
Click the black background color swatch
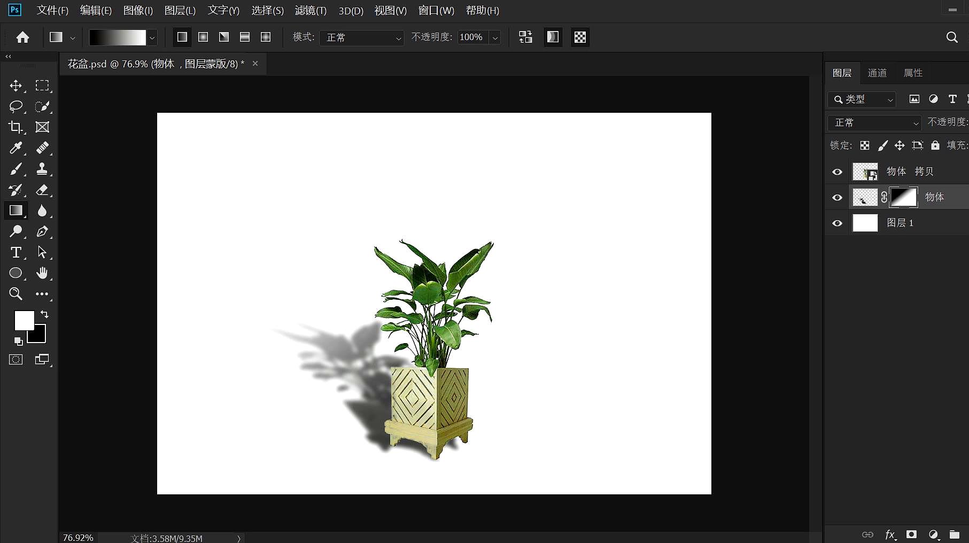point(40,336)
